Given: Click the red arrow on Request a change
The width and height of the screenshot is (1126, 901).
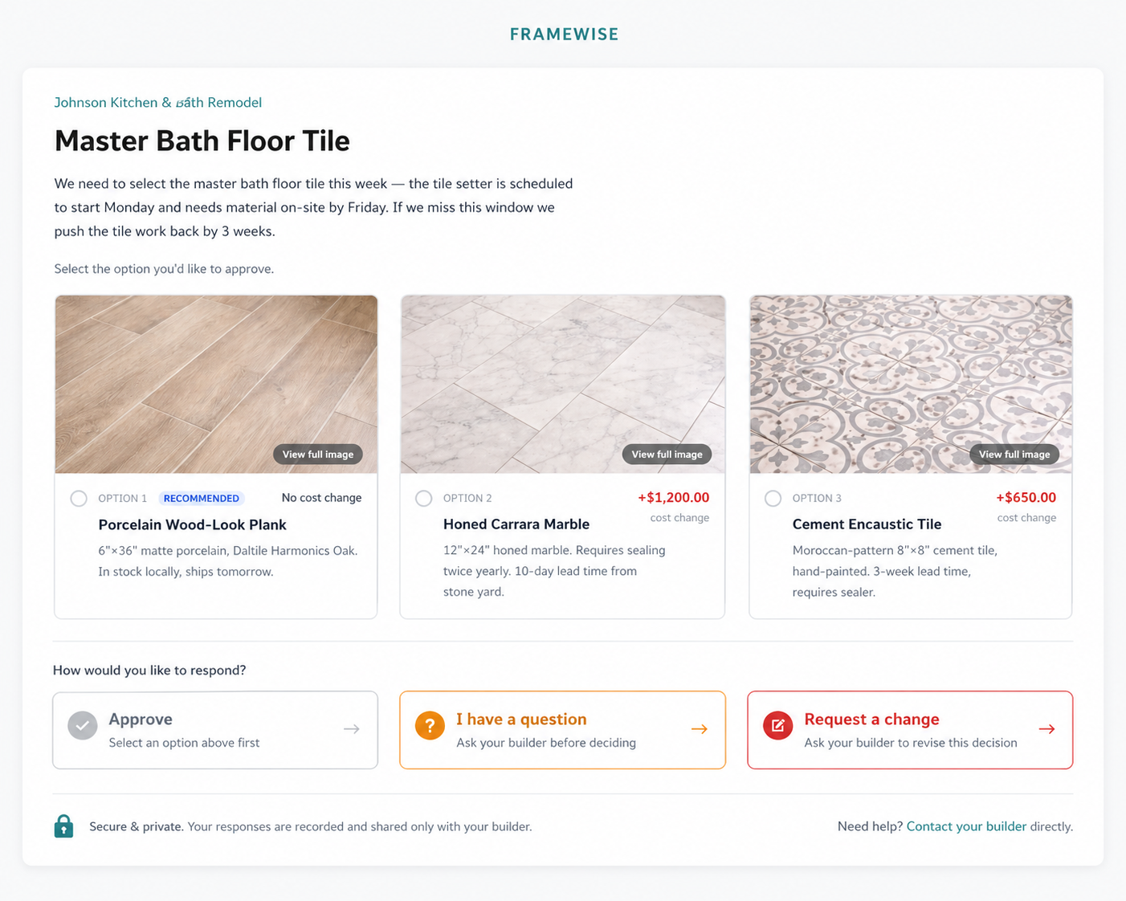Looking at the screenshot, I should [x=1046, y=729].
